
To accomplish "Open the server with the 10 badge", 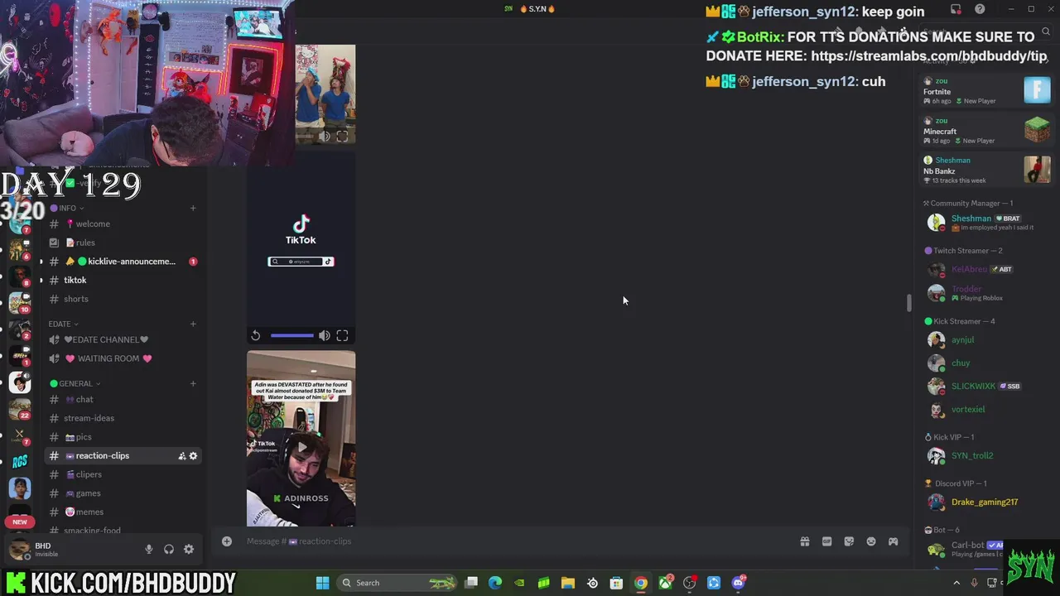I will (x=20, y=303).
